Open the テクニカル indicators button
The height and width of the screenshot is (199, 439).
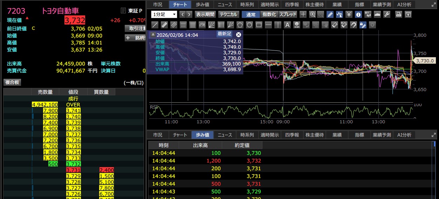pyautogui.click(x=229, y=14)
